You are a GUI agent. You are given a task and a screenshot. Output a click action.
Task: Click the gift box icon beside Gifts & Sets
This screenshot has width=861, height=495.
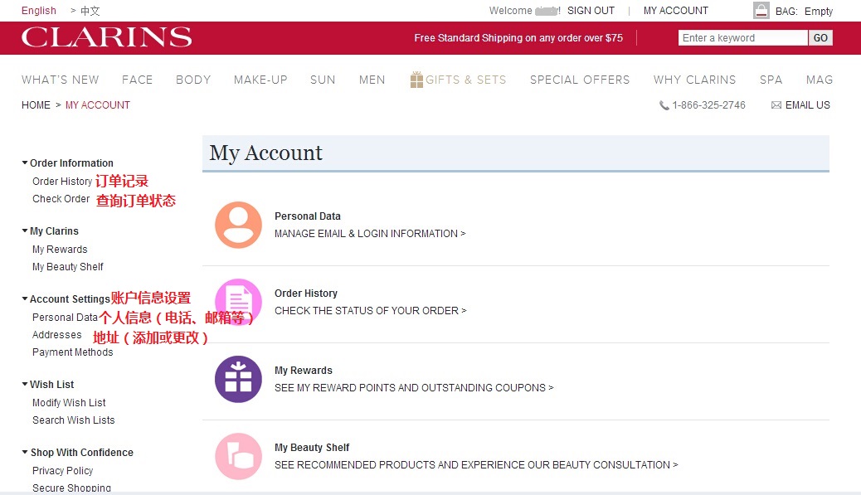tap(416, 80)
